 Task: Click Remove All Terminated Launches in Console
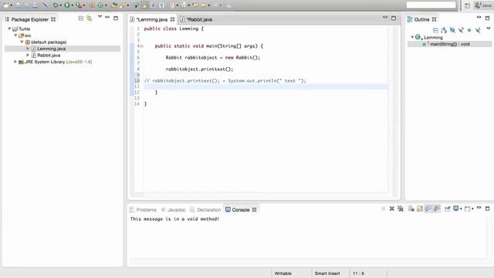pyautogui.click(x=401, y=208)
